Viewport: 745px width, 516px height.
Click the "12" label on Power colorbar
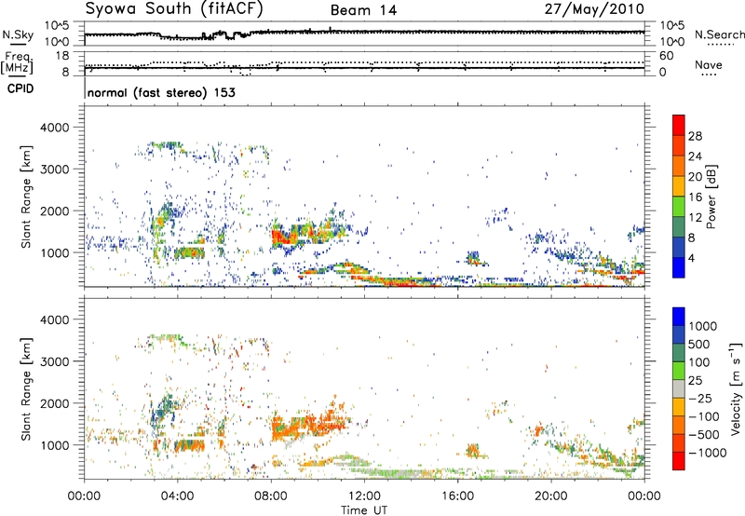click(x=695, y=218)
